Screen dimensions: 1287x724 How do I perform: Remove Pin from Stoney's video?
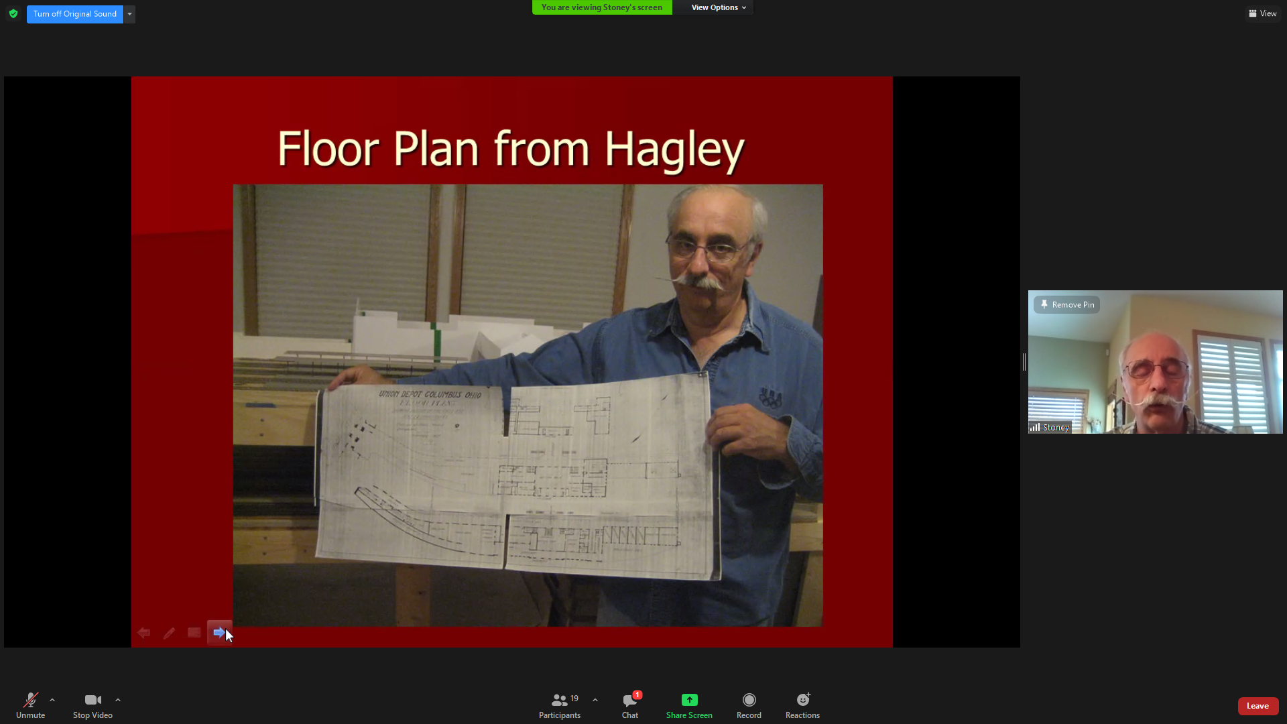1066,304
